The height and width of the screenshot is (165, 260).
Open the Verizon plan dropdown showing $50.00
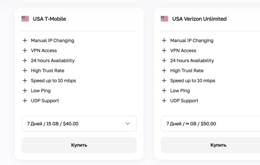coord(211,124)
